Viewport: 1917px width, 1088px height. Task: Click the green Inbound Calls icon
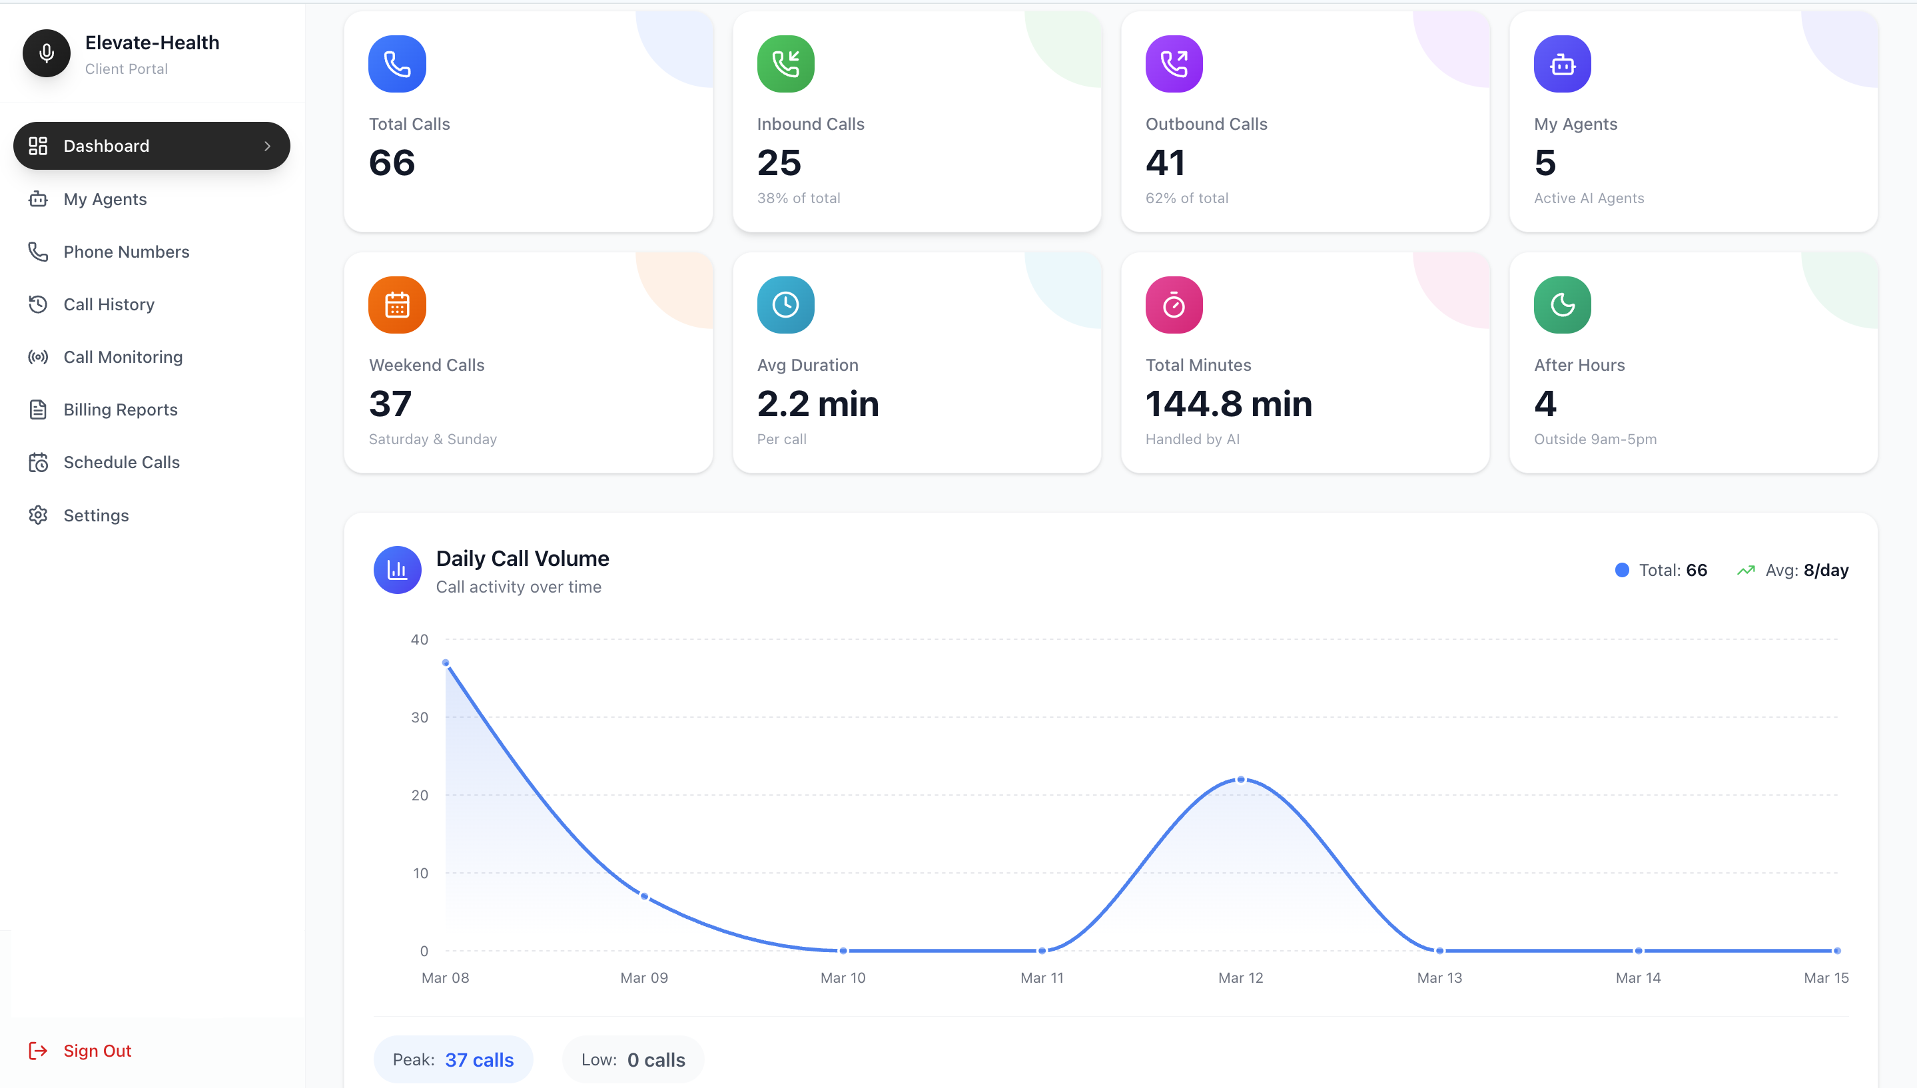[785, 63]
